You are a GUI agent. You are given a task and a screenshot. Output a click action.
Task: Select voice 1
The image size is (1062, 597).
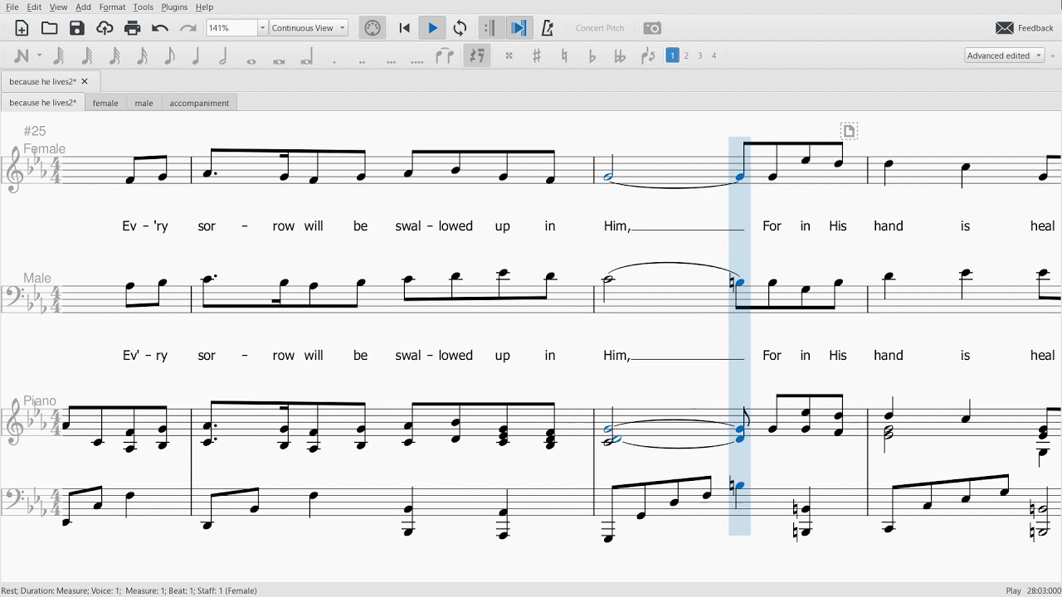[x=673, y=56]
